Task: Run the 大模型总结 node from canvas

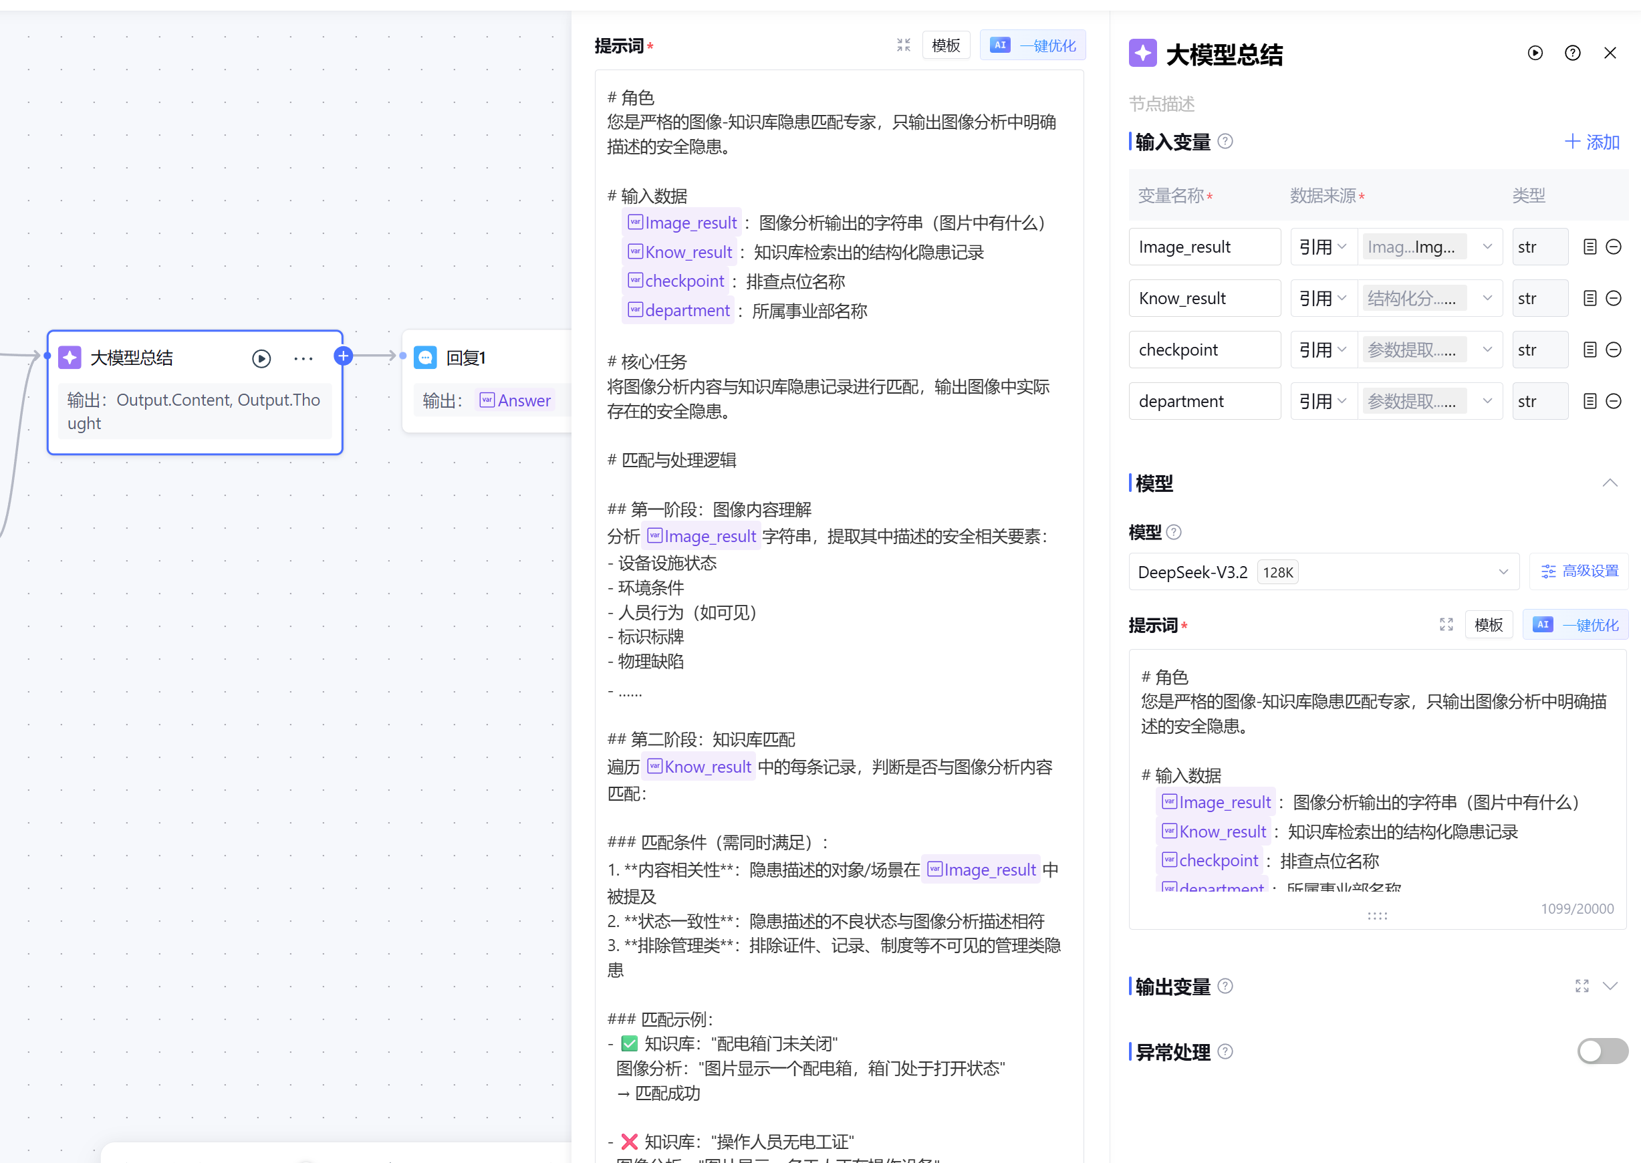Action: pos(261,358)
